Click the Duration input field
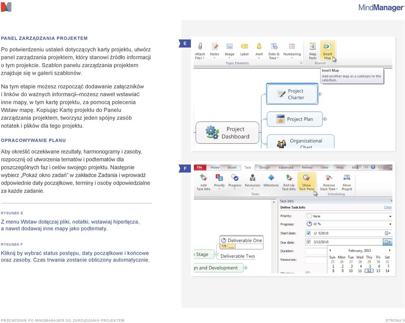 click(316, 251)
